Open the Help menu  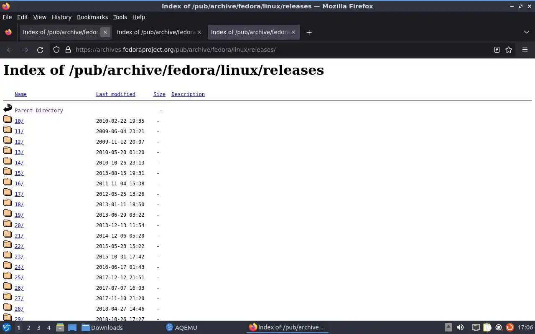(138, 17)
